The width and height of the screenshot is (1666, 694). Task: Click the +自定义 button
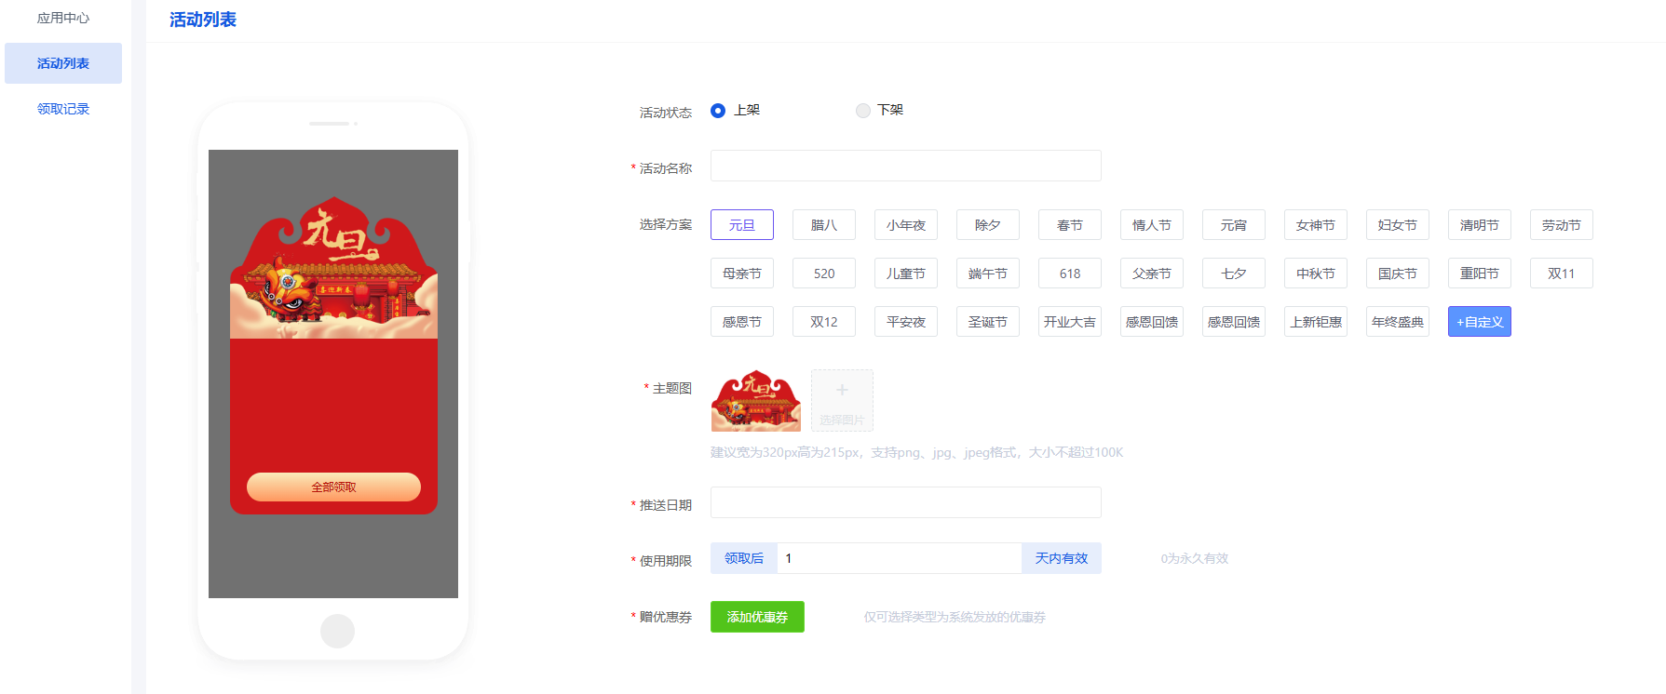1479,322
